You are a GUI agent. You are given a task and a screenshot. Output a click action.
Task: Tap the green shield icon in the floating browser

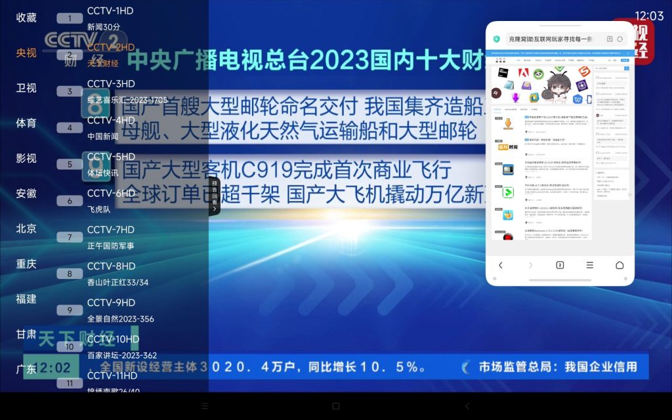coord(497,39)
